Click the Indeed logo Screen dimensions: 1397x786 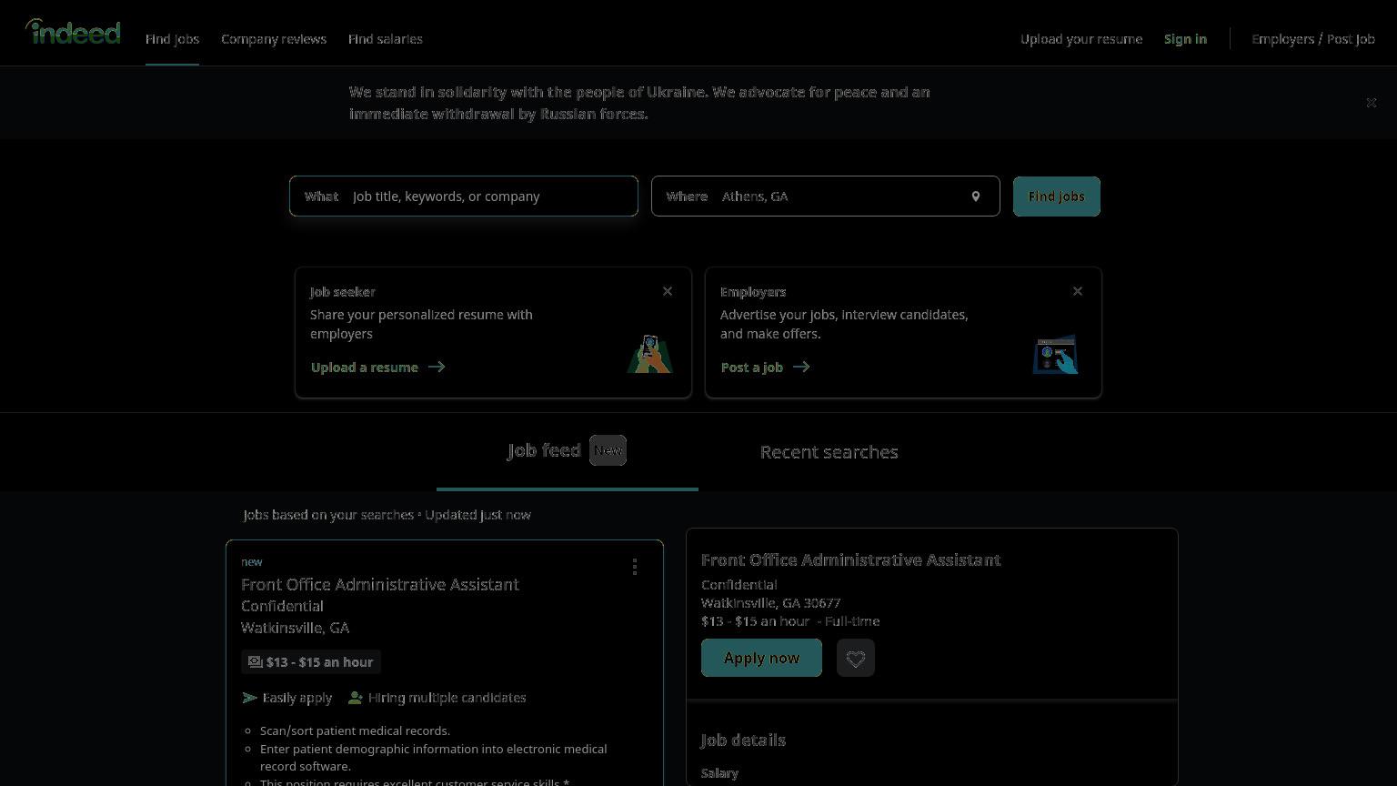tap(73, 32)
